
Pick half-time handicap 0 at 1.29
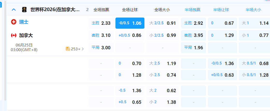(222, 35)
